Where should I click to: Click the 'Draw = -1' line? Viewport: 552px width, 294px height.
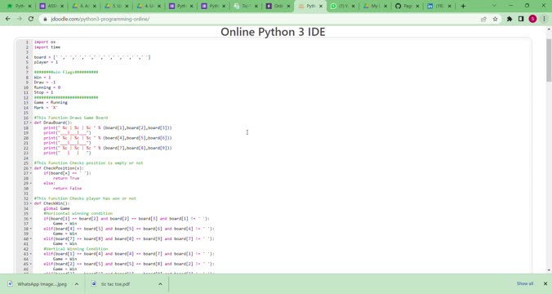tap(45, 82)
